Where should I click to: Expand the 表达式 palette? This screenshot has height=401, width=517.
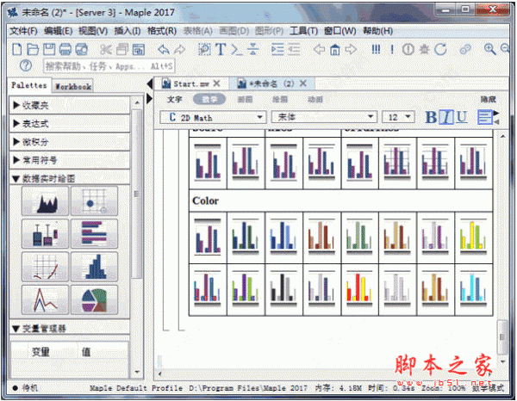pos(70,124)
